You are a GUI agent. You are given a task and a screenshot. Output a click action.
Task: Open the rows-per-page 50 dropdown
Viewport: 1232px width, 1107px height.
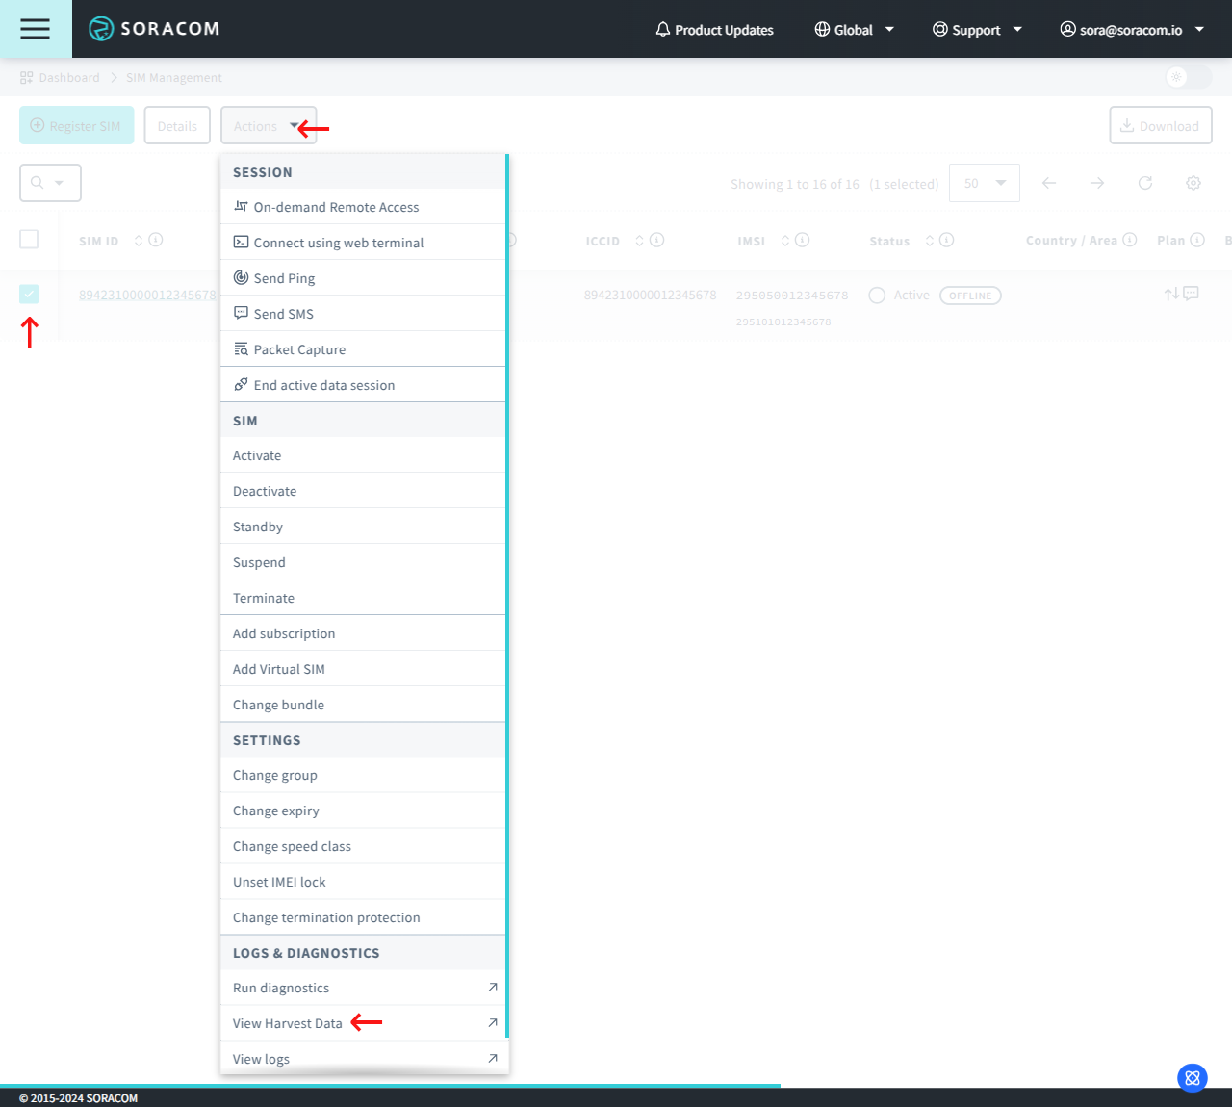click(x=984, y=183)
